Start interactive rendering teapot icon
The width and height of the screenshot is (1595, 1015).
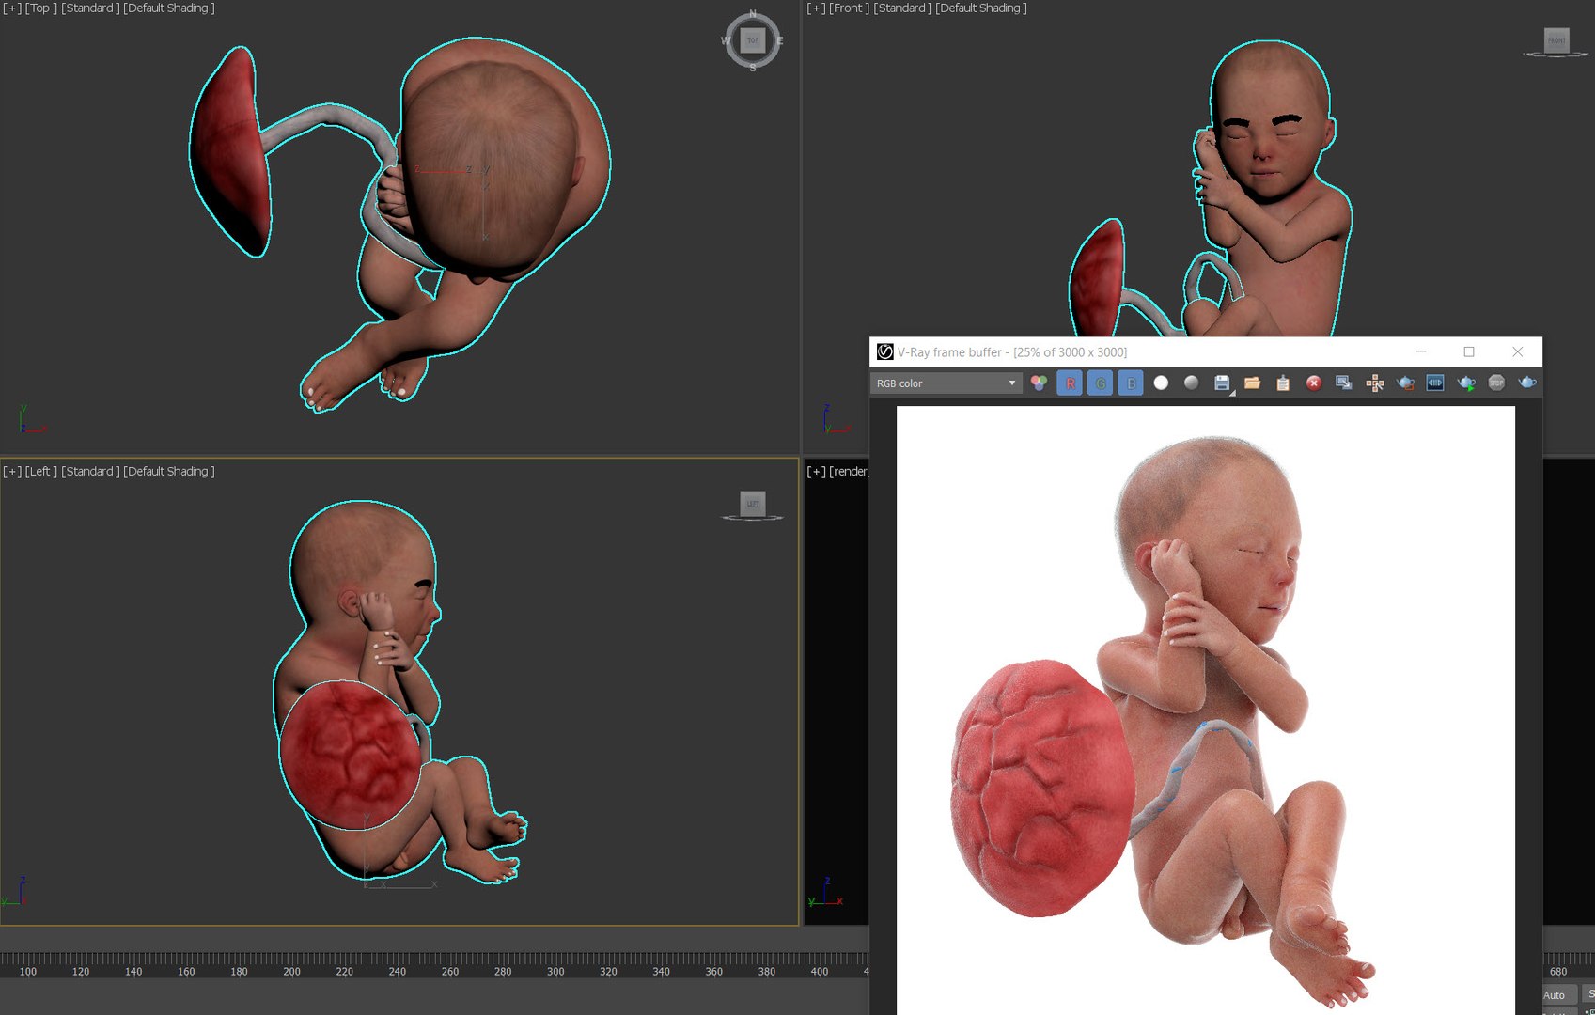pos(1466,383)
